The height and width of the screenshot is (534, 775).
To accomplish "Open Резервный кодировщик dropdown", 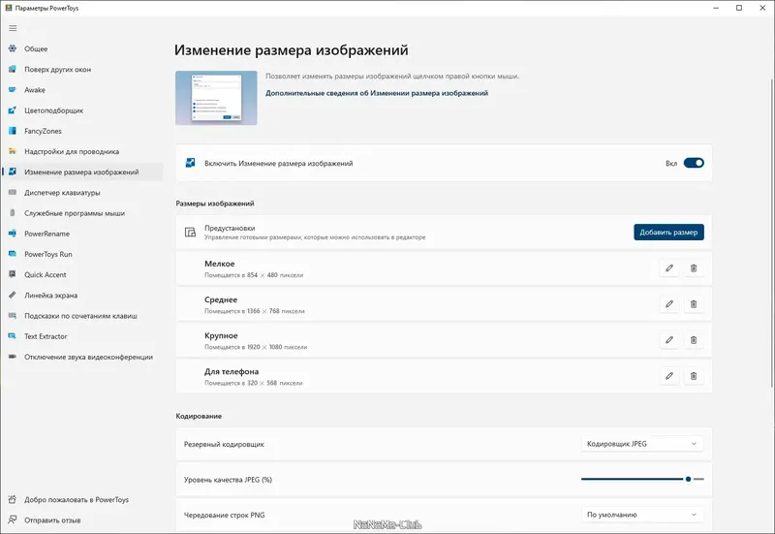I will click(642, 444).
